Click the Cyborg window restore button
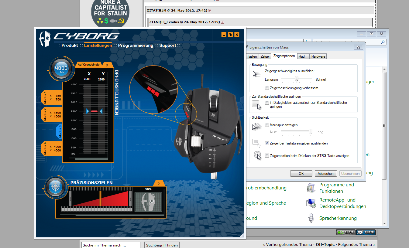 tap(230, 35)
